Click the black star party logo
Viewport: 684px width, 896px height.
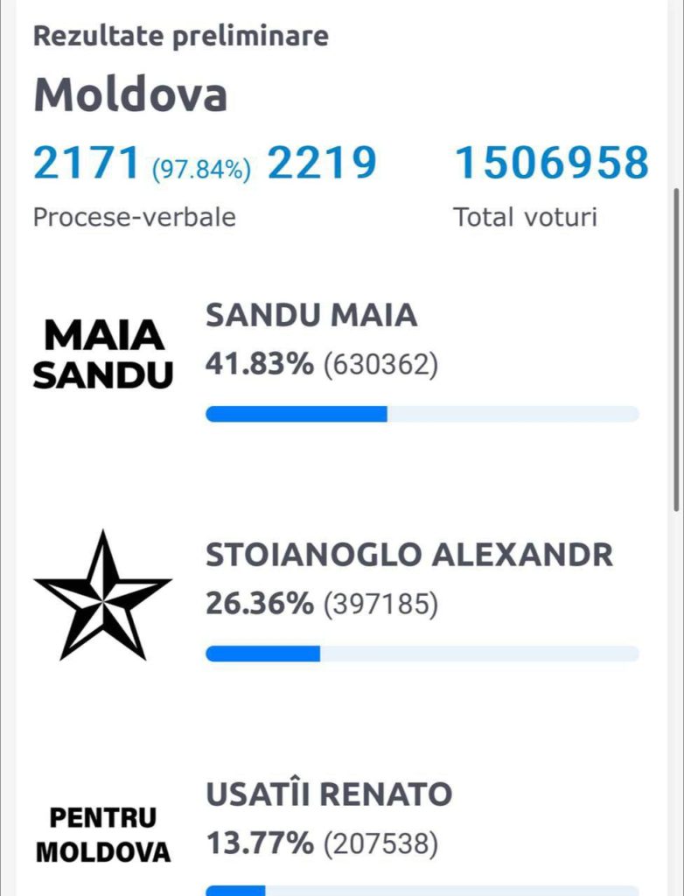click(x=102, y=595)
